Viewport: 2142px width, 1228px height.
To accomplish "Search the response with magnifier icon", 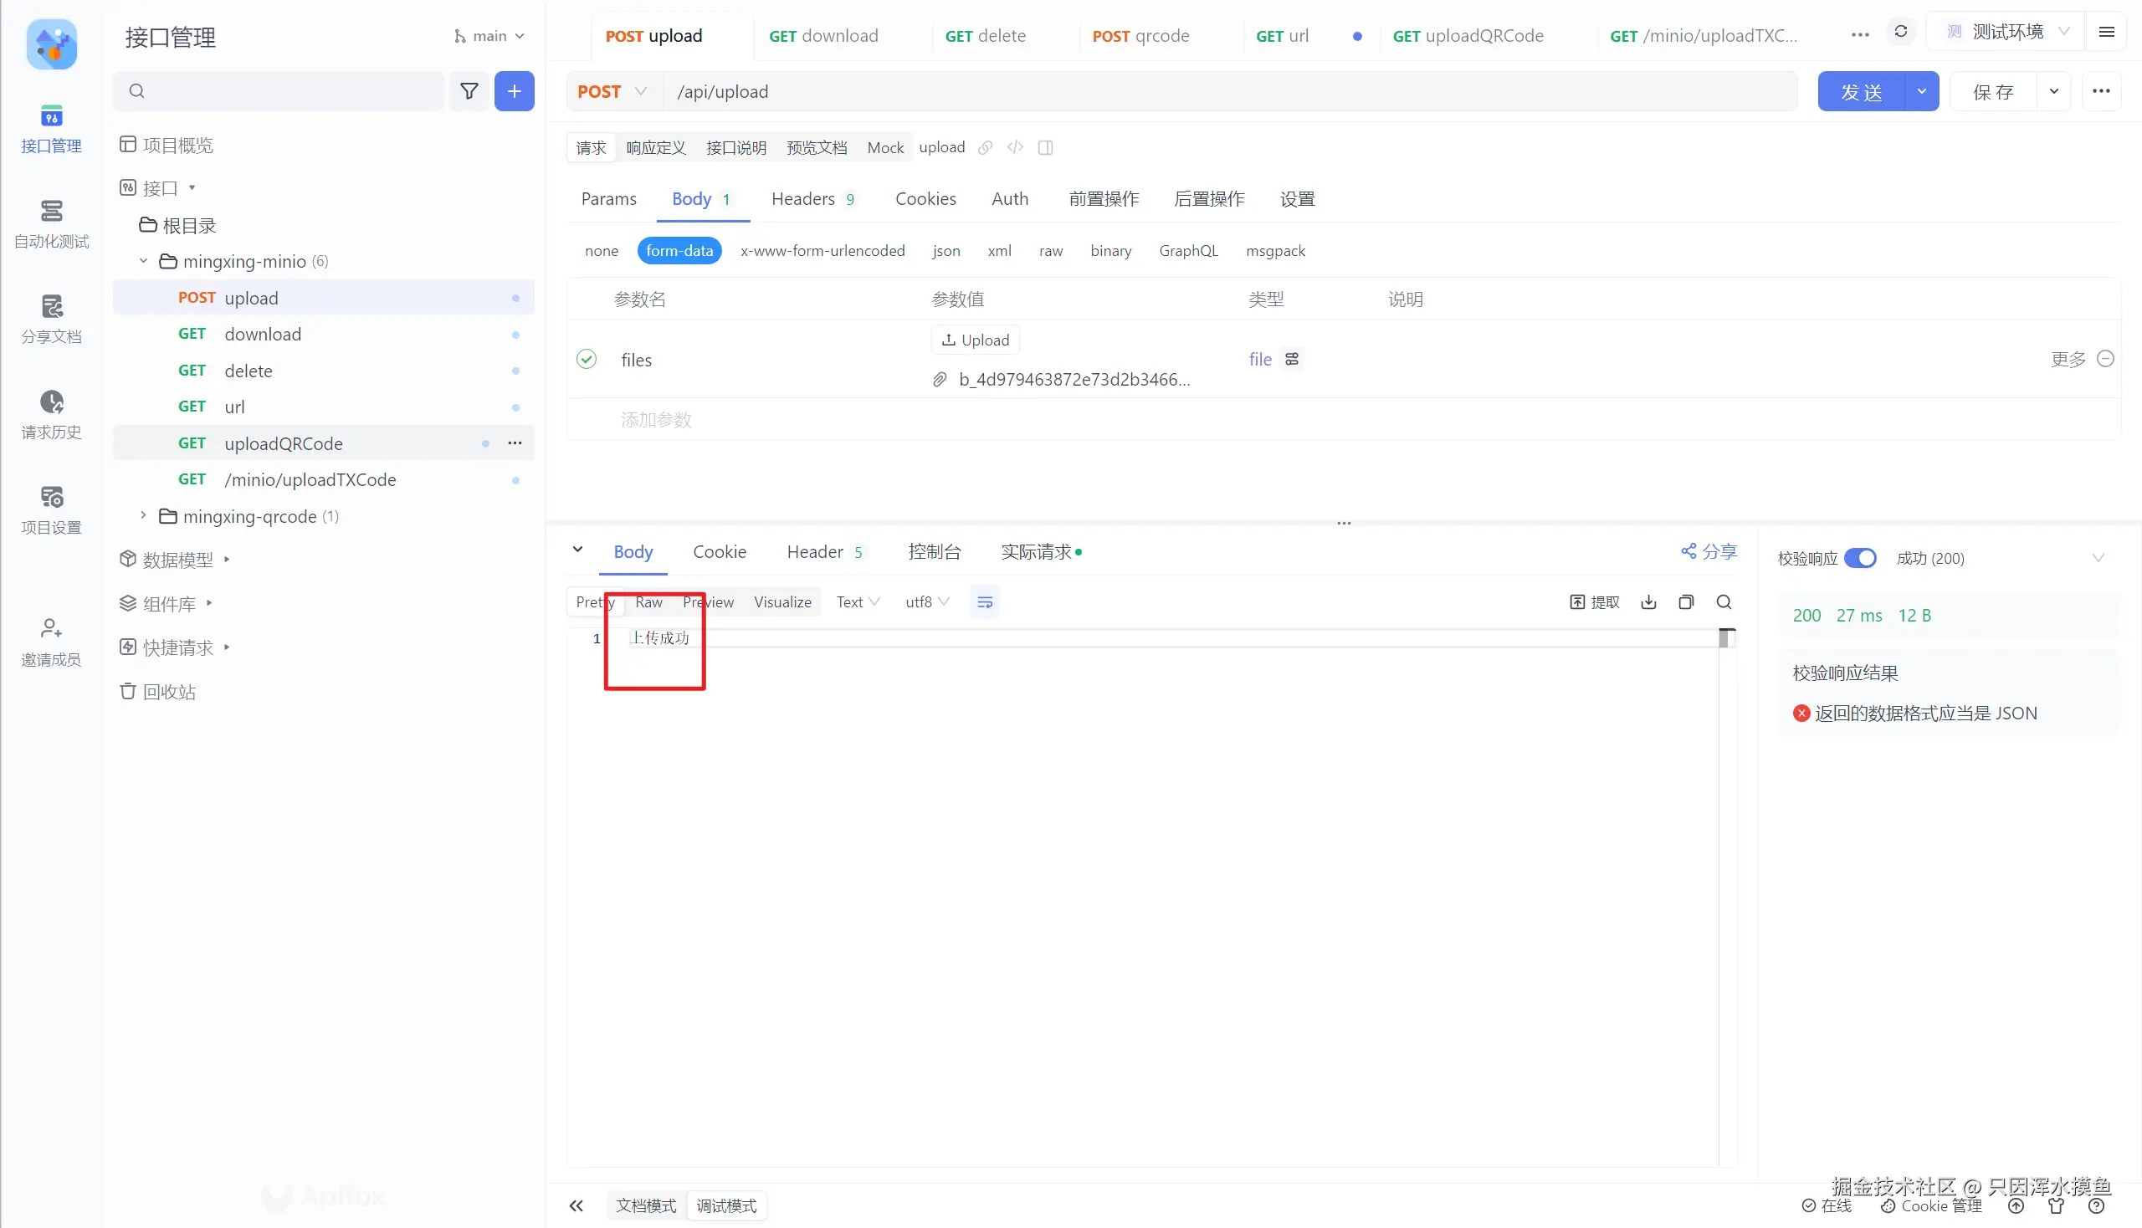I will click(1724, 602).
